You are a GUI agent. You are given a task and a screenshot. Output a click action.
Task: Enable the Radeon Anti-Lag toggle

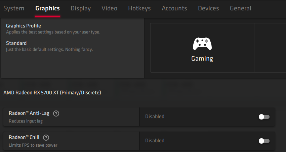pyautogui.click(x=264, y=117)
